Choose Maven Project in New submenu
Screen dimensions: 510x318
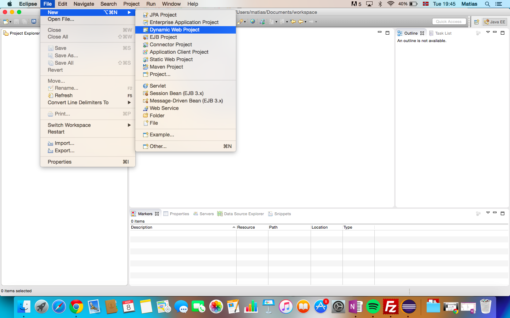[186, 67]
